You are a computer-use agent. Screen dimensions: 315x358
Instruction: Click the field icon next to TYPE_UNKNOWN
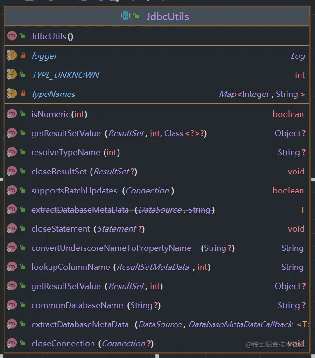pyautogui.click(x=12, y=75)
